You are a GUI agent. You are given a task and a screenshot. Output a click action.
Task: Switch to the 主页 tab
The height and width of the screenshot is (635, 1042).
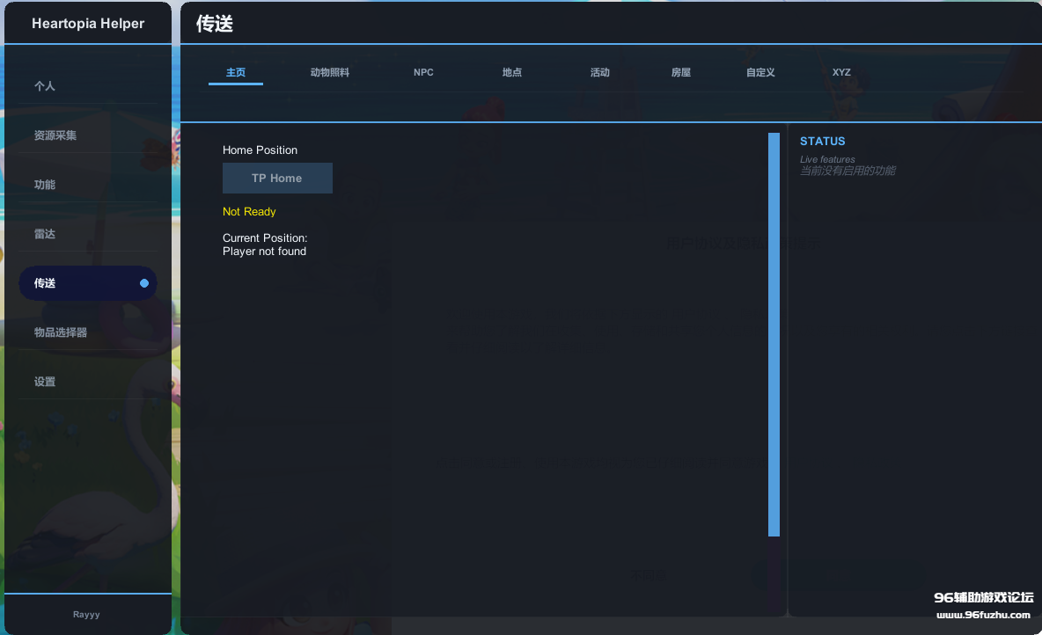click(x=236, y=72)
